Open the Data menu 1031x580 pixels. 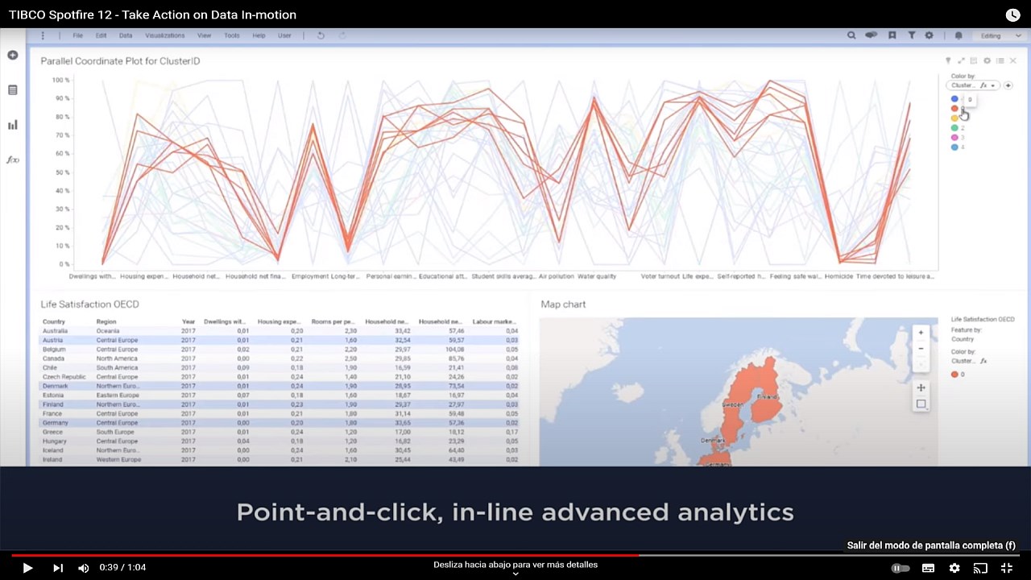coord(126,35)
